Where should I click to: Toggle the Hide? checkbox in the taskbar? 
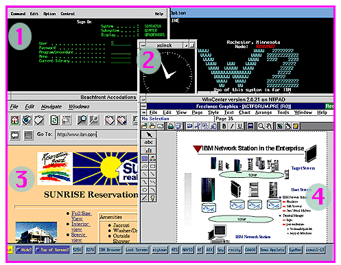coord(24,250)
